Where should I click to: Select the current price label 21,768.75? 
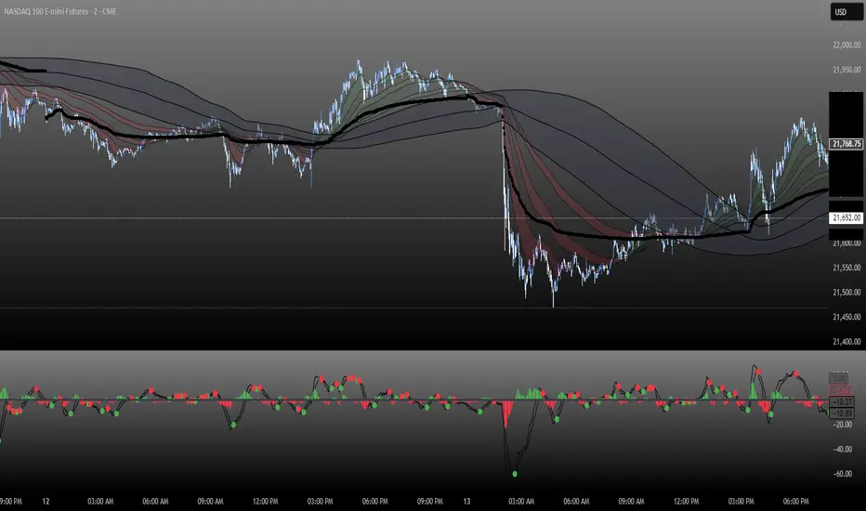click(x=846, y=144)
